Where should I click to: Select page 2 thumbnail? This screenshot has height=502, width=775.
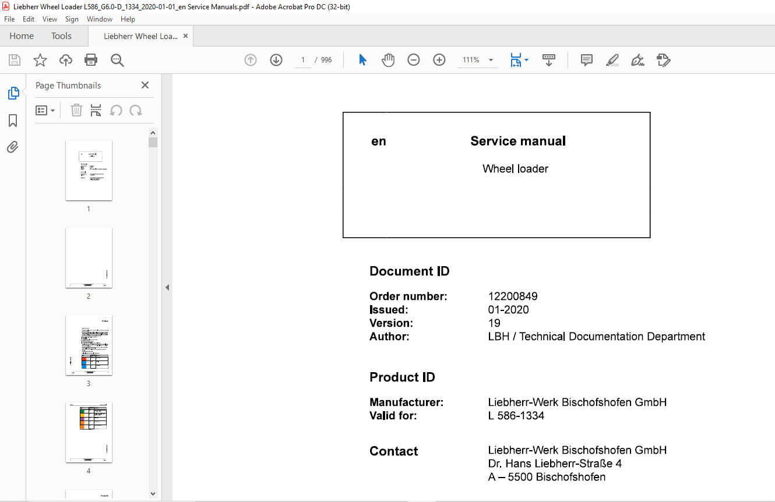tap(89, 257)
